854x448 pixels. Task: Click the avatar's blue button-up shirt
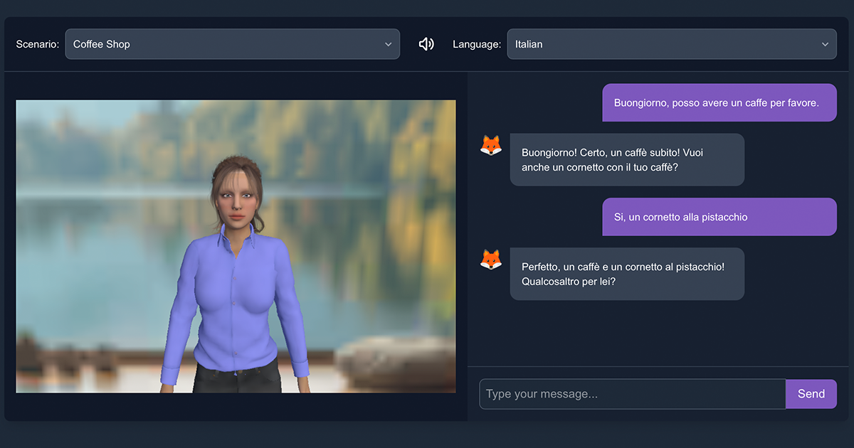235,299
